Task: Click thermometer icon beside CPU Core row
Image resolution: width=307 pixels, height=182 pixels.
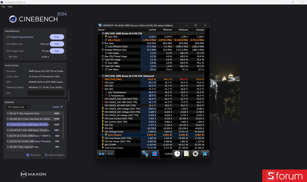Action: pyautogui.click(x=103, y=82)
